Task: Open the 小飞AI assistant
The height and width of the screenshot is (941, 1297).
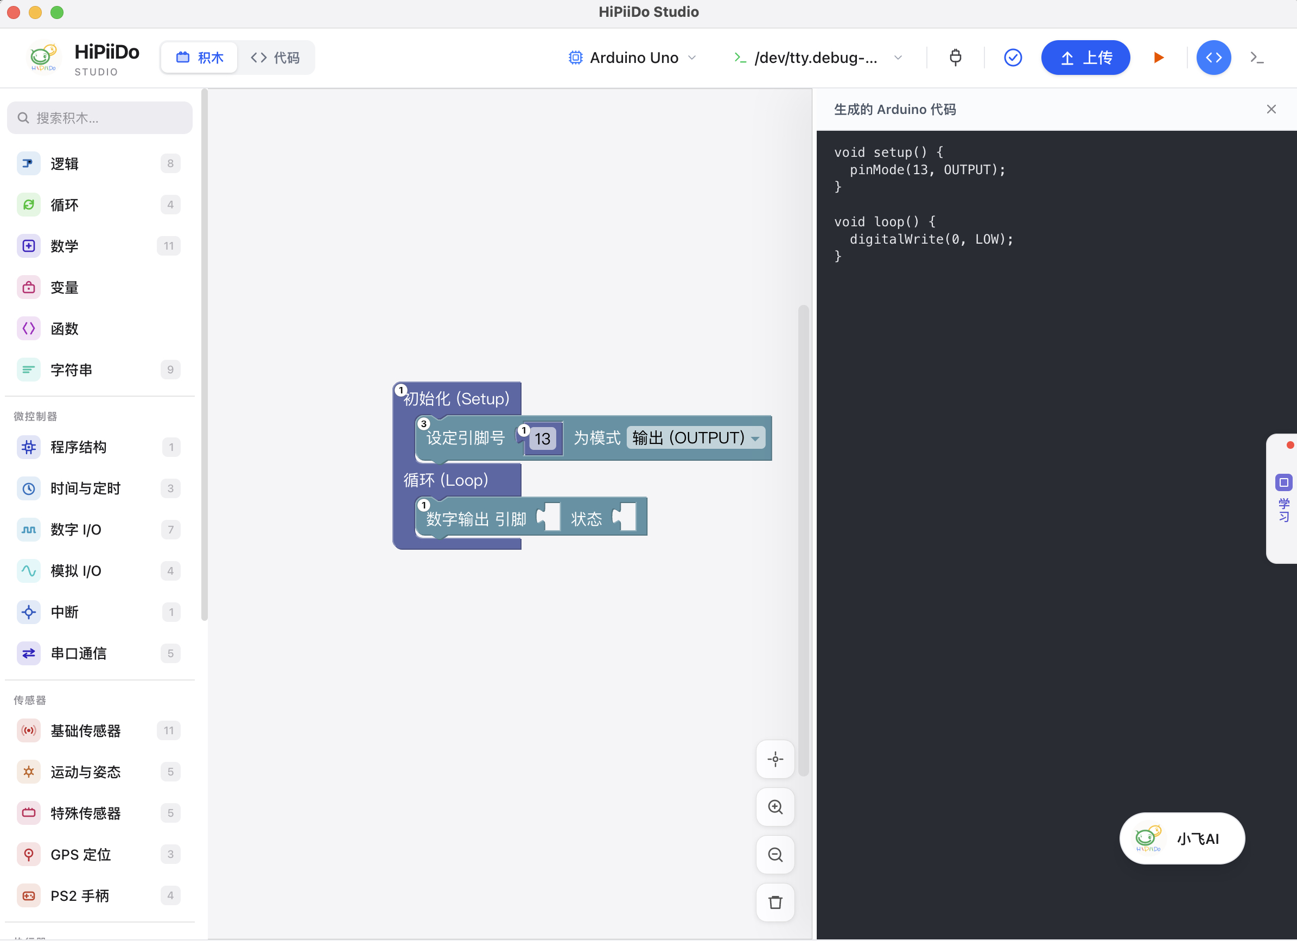Action: [1181, 838]
